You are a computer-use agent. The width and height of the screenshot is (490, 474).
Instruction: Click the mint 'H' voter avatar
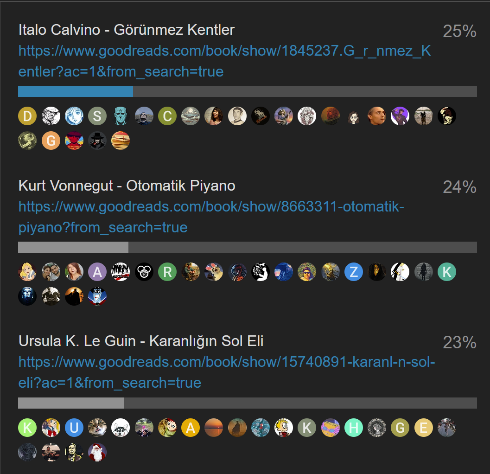[353, 428]
